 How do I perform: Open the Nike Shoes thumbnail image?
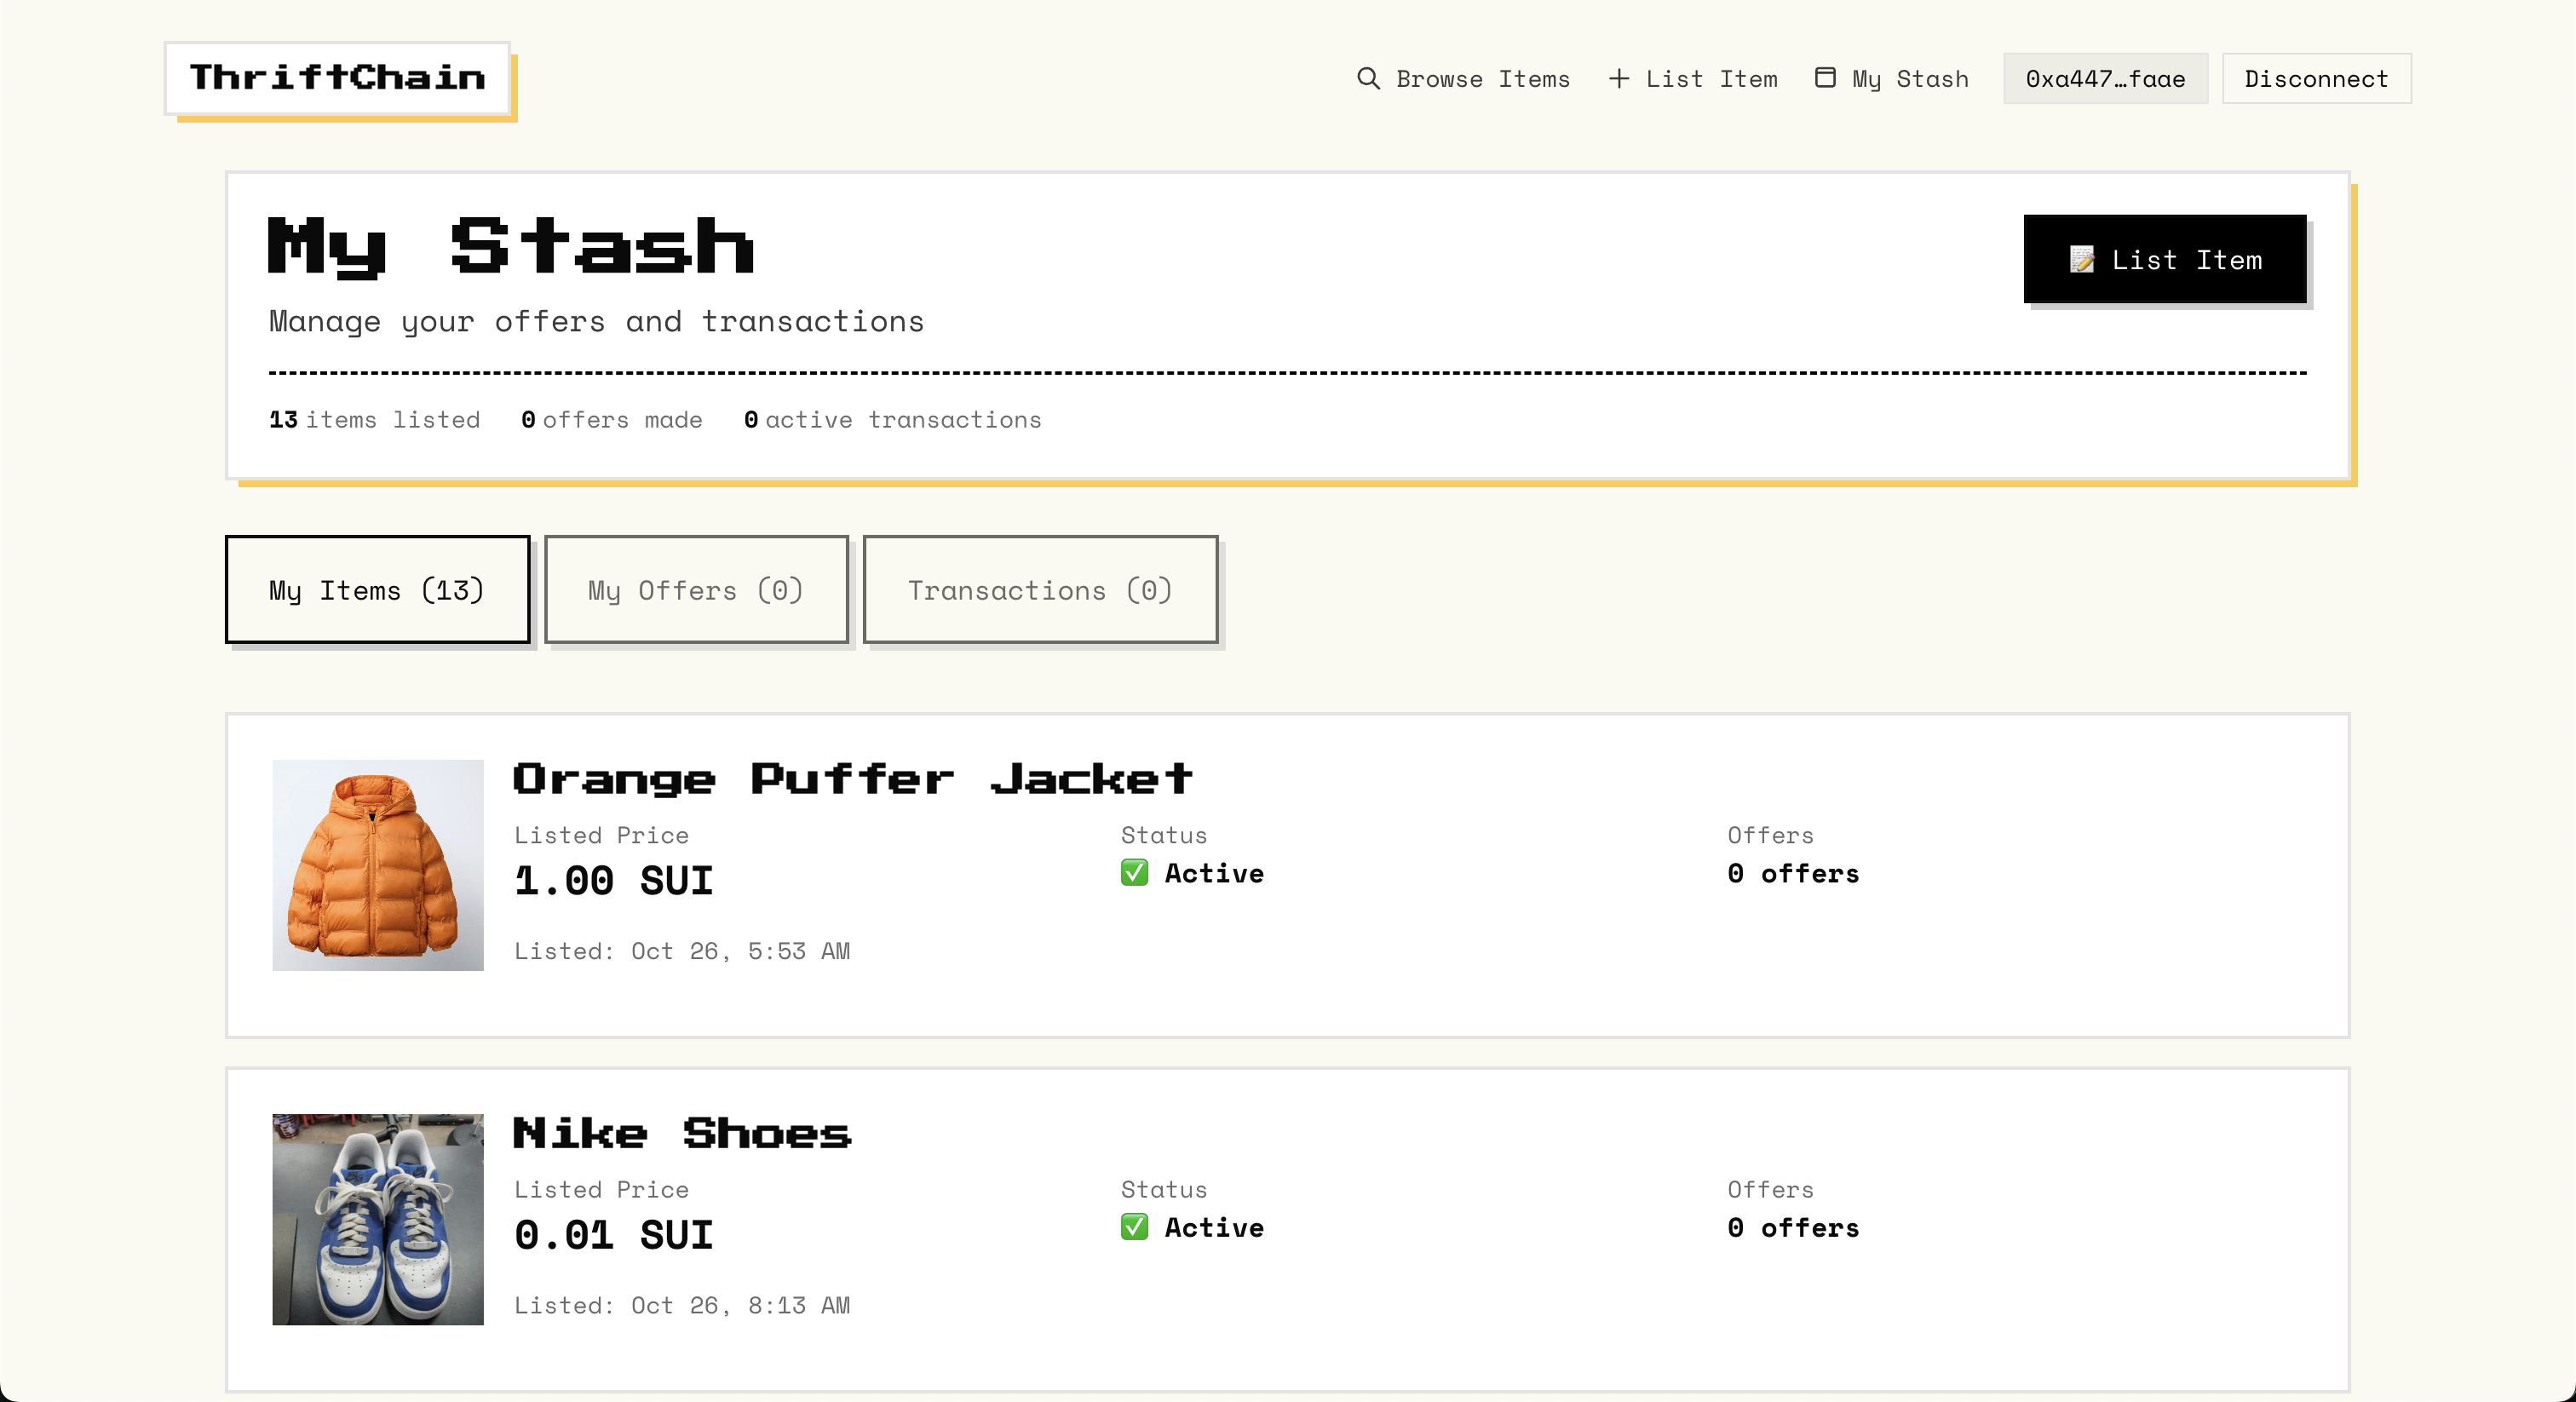pos(378,1219)
